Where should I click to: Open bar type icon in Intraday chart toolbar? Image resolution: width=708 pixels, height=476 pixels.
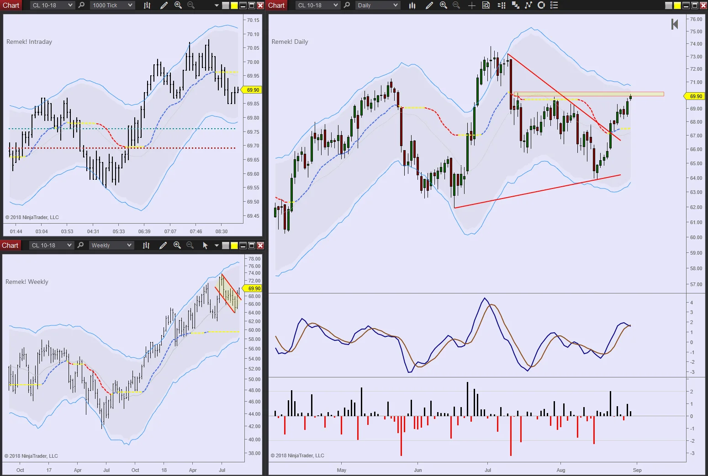coord(147,5)
